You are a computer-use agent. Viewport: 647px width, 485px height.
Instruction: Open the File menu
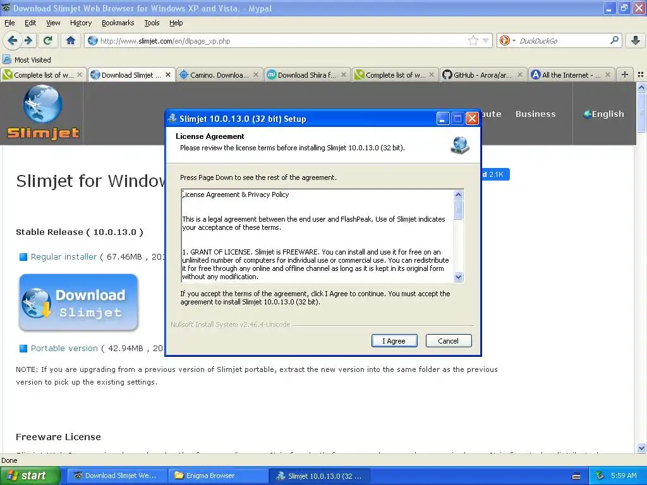coord(9,23)
